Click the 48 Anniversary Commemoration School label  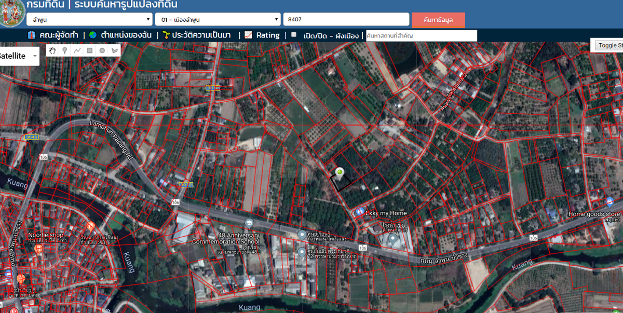[x=225, y=238]
